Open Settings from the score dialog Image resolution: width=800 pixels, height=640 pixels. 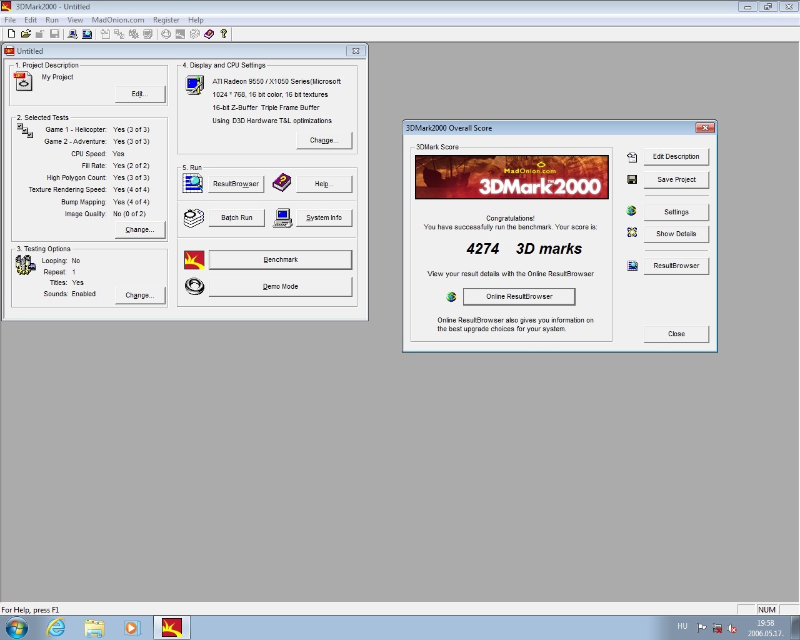[x=676, y=212]
